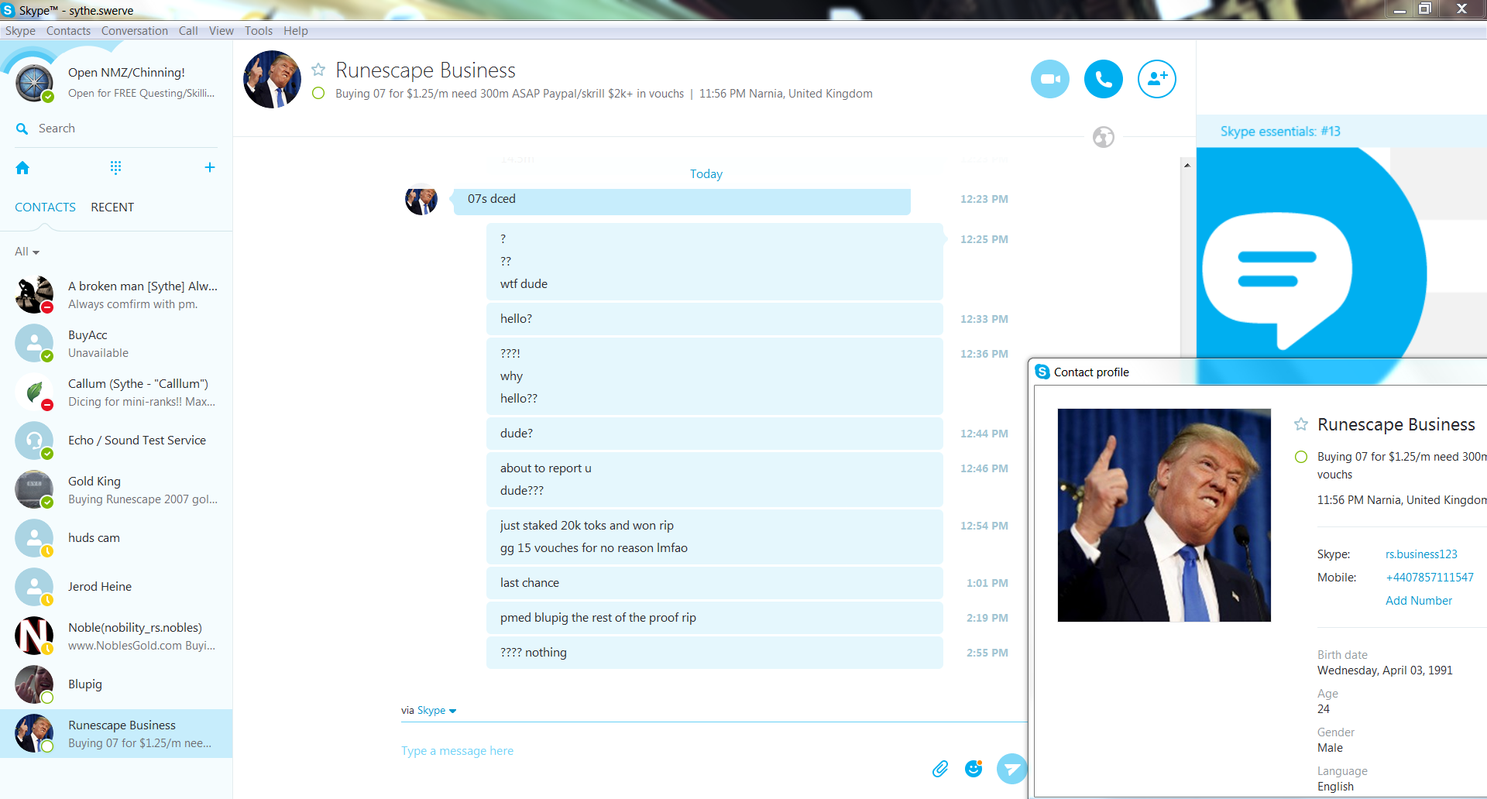The height and width of the screenshot is (799, 1487).
Task: Maximize the Skype window
Action: point(1425,9)
